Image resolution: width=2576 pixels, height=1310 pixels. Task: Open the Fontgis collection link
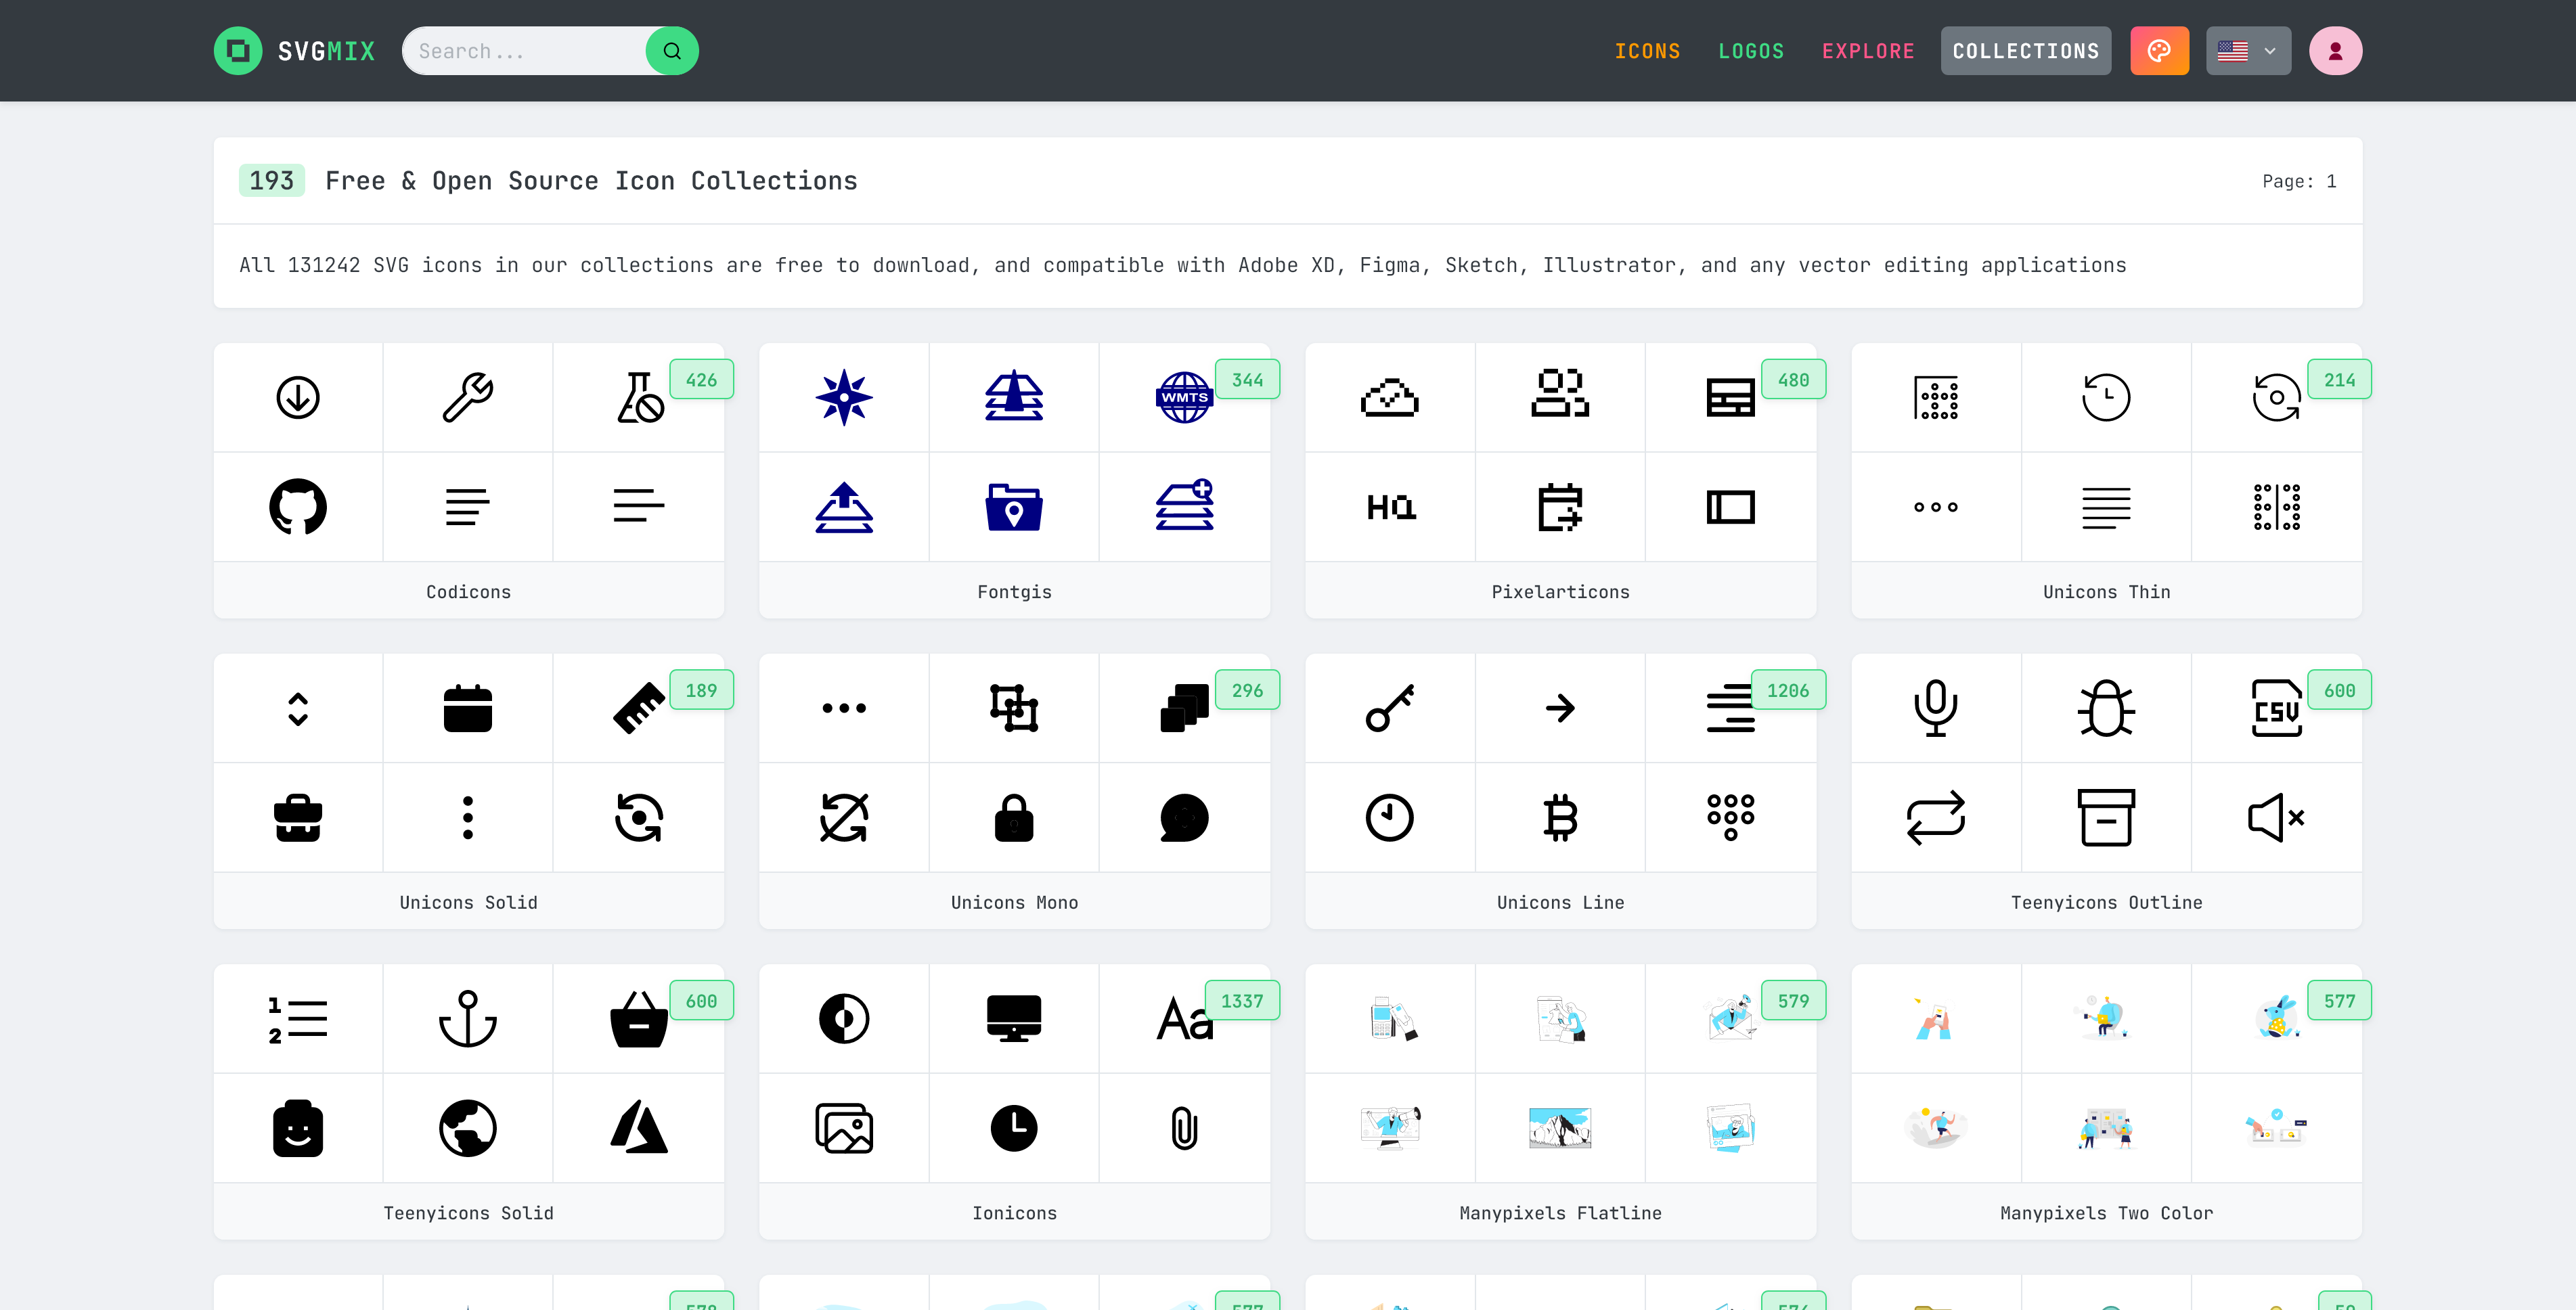click(x=1014, y=592)
